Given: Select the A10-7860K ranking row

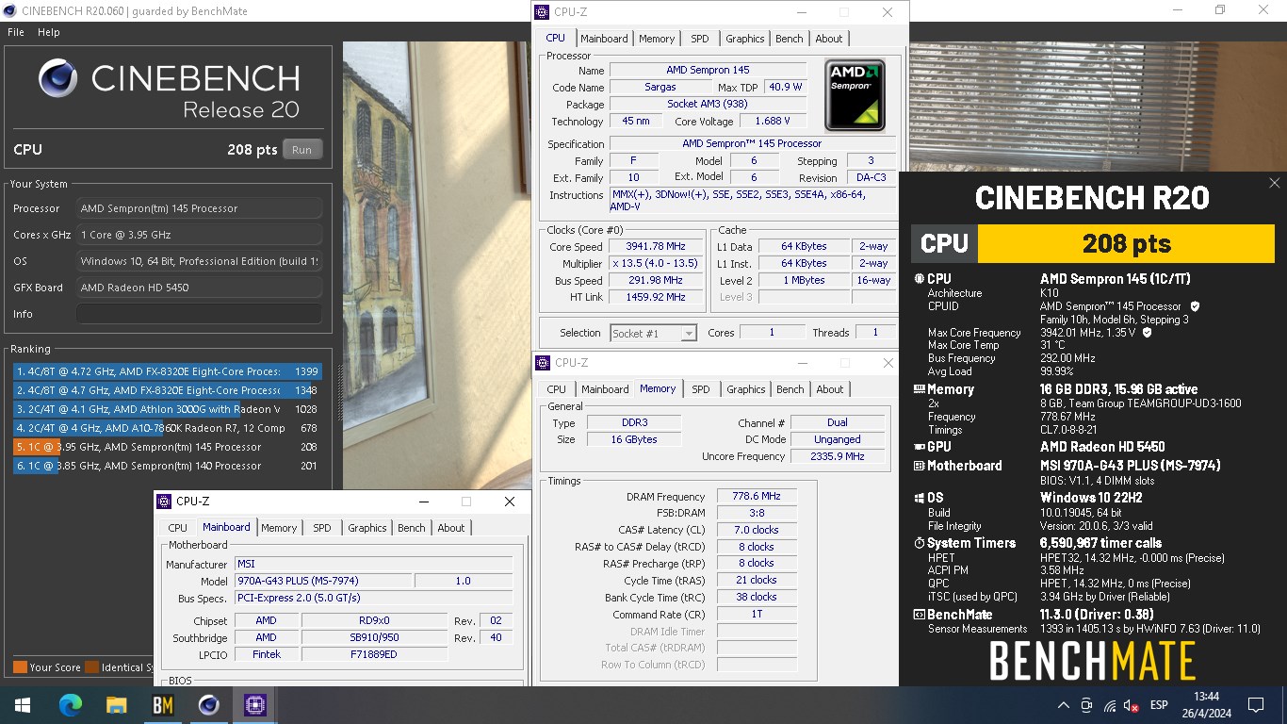Looking at the screenshot, I should coord(167,428).
